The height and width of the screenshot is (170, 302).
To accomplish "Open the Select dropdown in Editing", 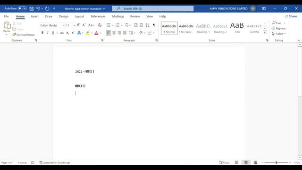I will click(x=278, y=34).
